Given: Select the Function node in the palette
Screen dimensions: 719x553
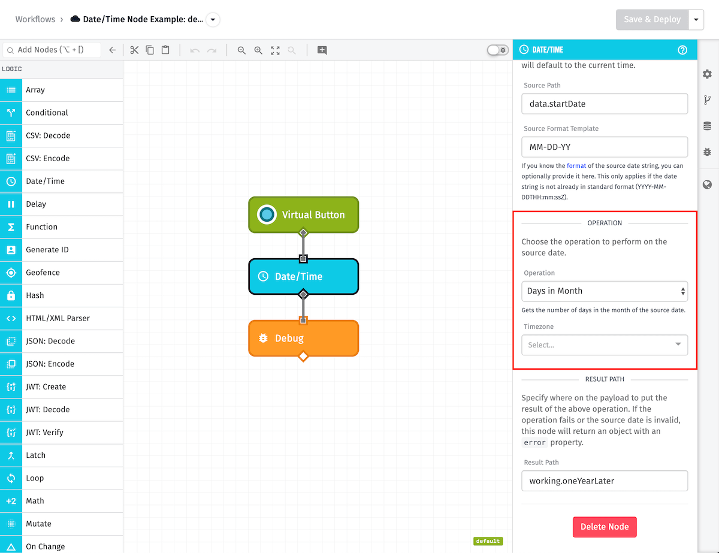Looking at the screenshot, I should coord(61,227).
